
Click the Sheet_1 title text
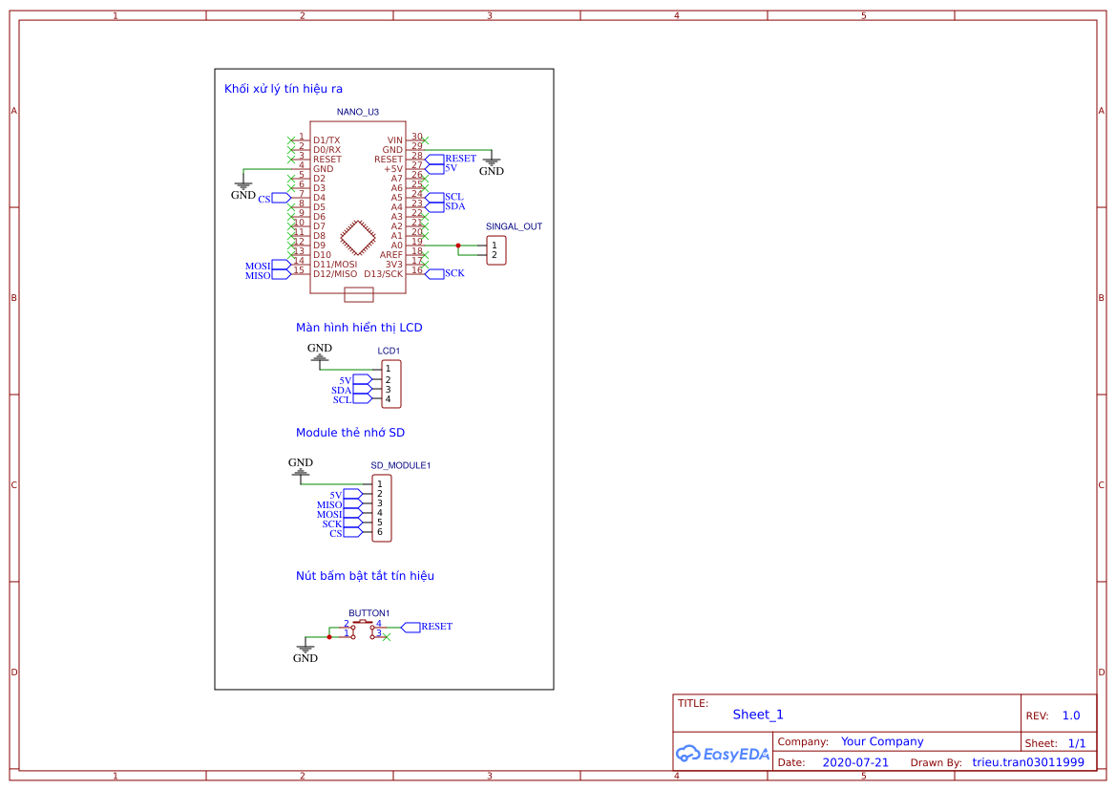pyautogui.click(x=758, y=715)
